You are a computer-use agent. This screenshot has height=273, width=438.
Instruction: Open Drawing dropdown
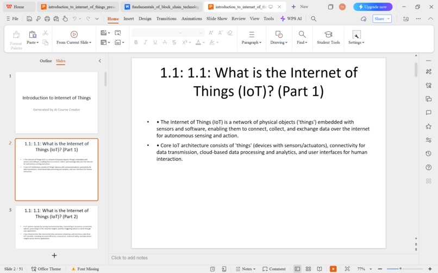pos(279,37)
